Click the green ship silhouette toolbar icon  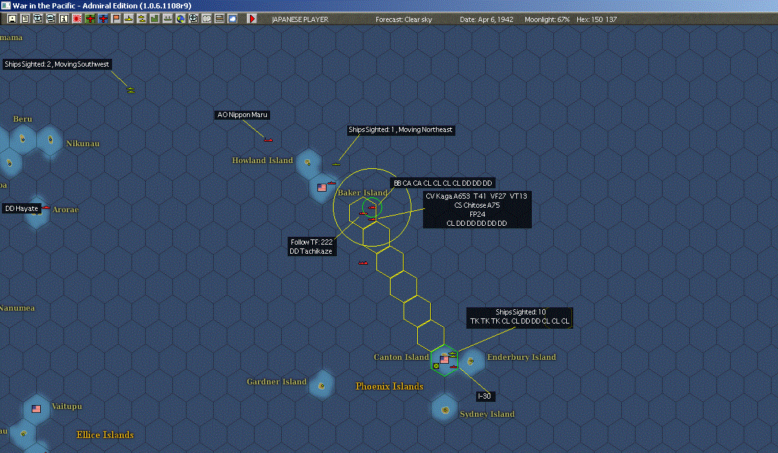point(168,19)
